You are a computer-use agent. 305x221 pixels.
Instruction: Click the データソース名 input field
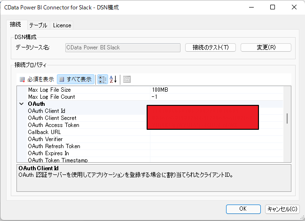tap(123, 47)
